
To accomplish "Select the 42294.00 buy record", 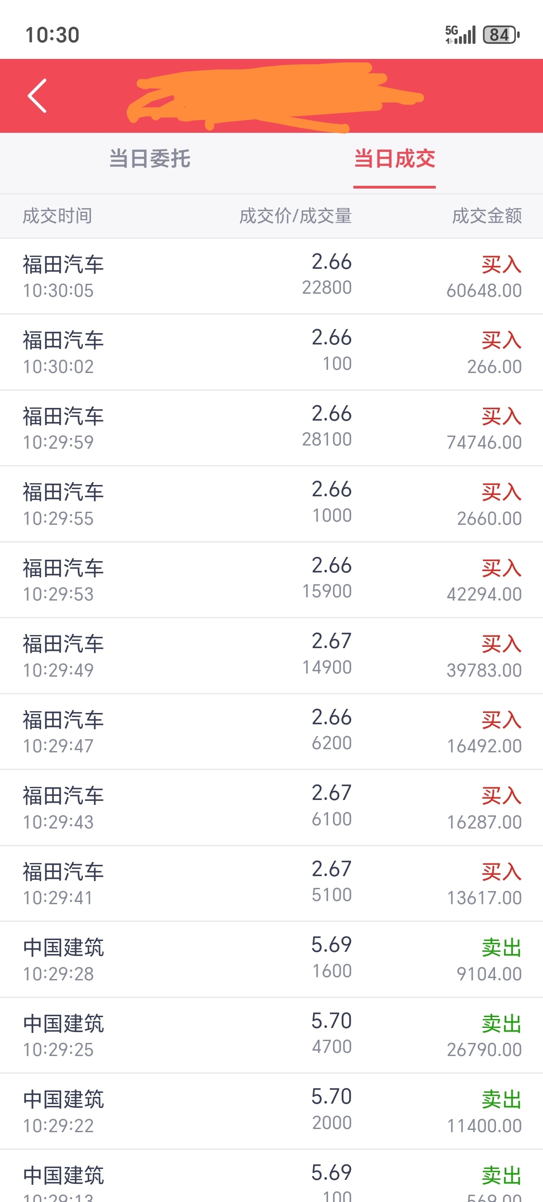I will 271,580.
